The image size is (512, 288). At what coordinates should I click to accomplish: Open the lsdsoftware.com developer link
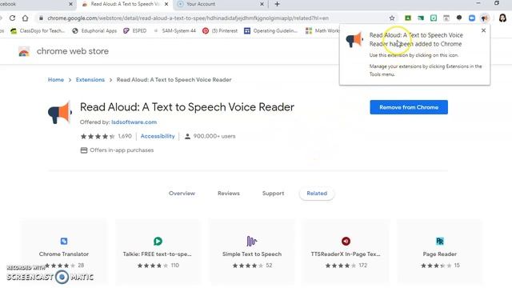[134, 122]
